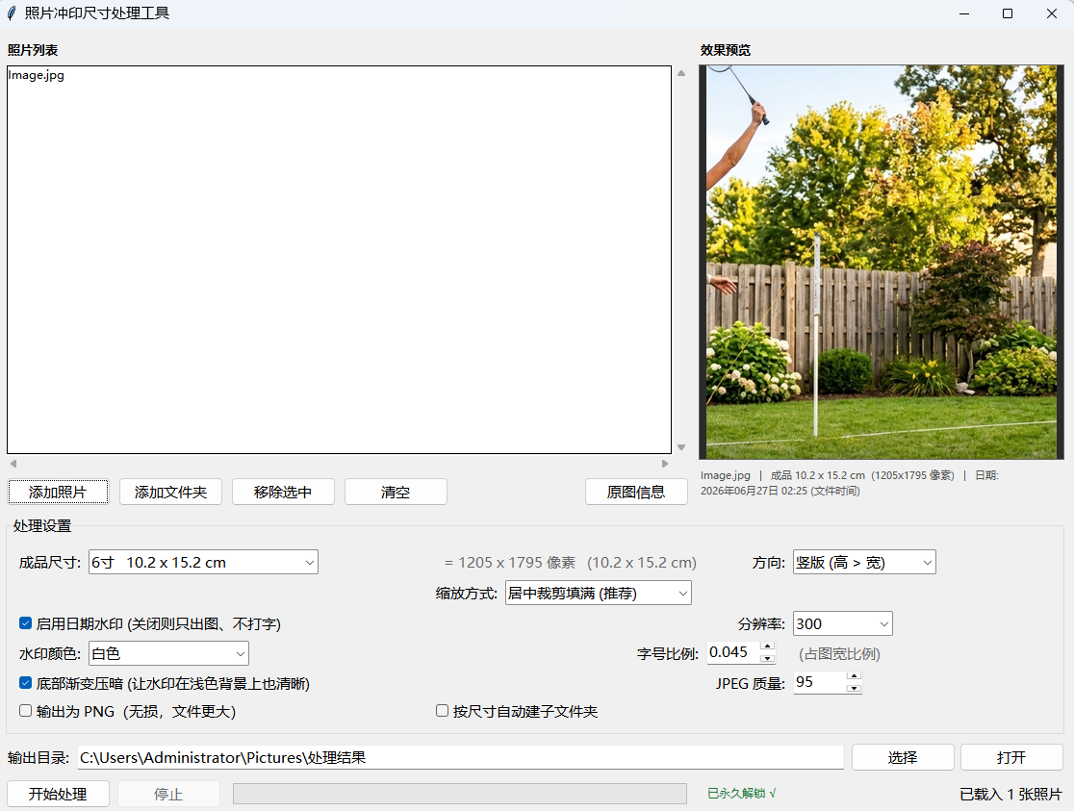Screen dimensions: 1074x811
Task: Decrease font ratio with down stepper arrow
Action: [768, 658]
